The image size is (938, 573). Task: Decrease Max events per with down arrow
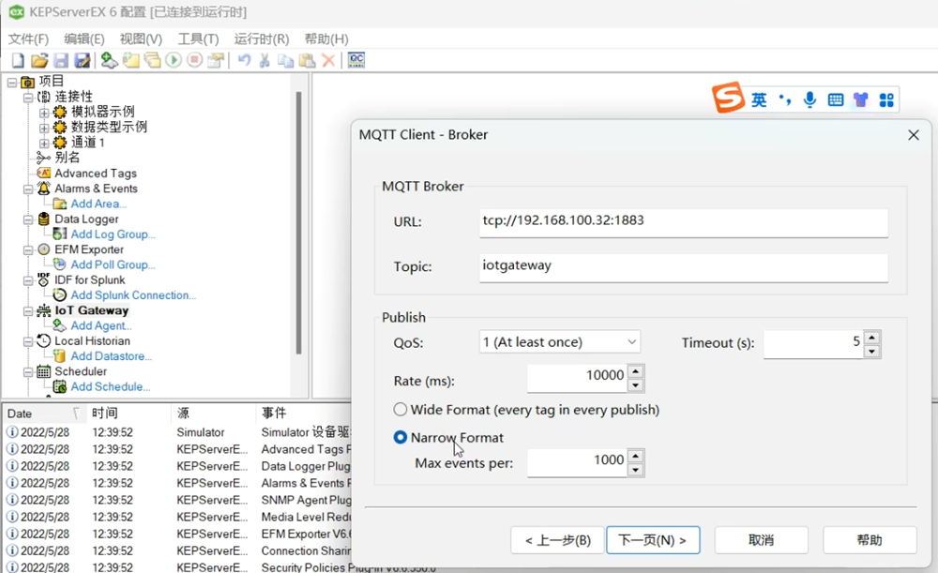(635, 470)
